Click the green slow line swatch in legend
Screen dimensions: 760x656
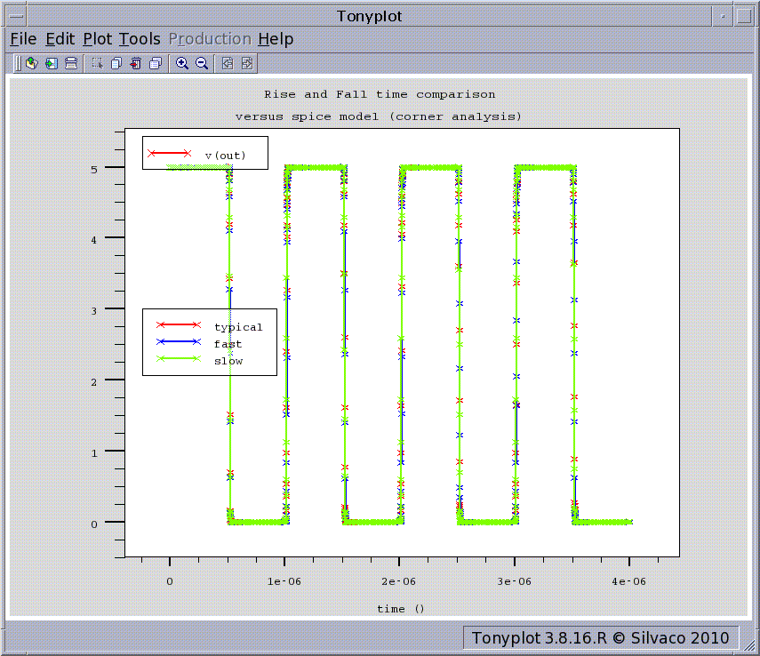[179, 359]
